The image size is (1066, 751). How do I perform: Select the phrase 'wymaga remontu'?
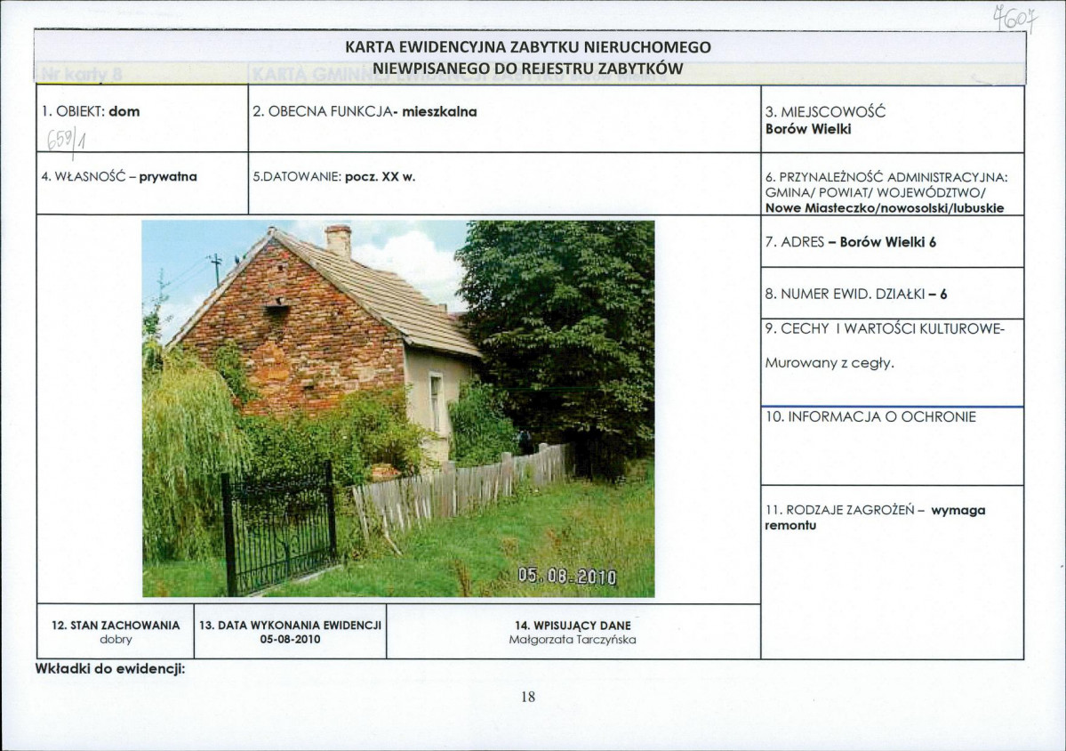pos(875,518)
